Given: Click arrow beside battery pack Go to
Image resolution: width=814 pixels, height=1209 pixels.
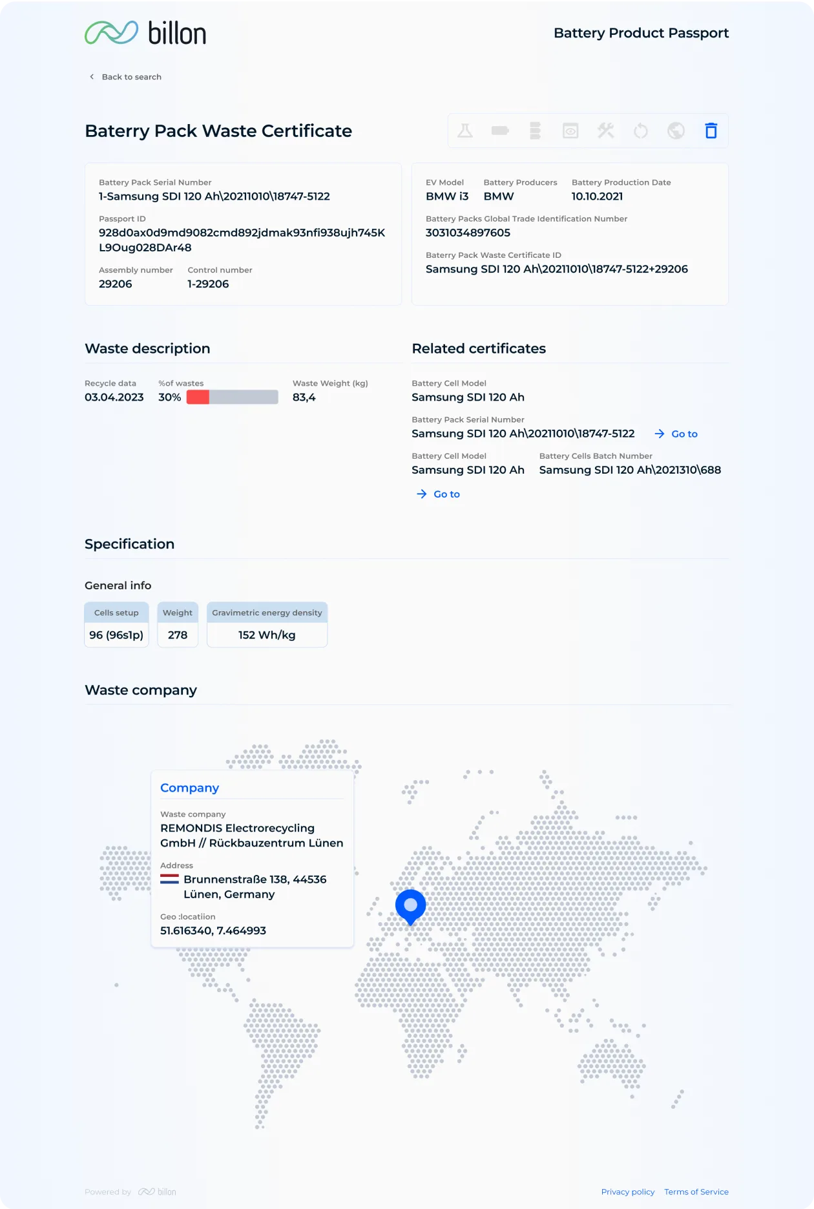Looking at the screenshot, I should [660, 434].
